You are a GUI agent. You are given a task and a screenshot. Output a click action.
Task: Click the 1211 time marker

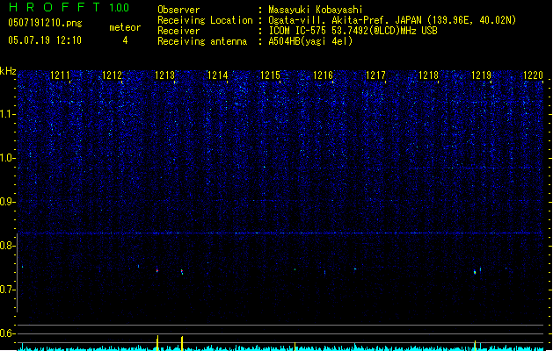coord(60,76)
